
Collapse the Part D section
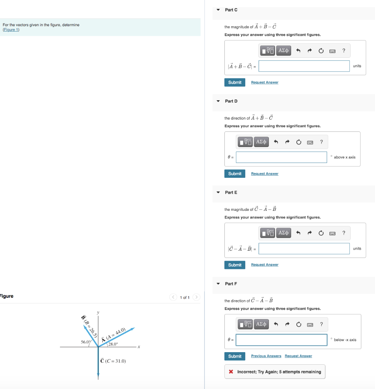point(218,101)
